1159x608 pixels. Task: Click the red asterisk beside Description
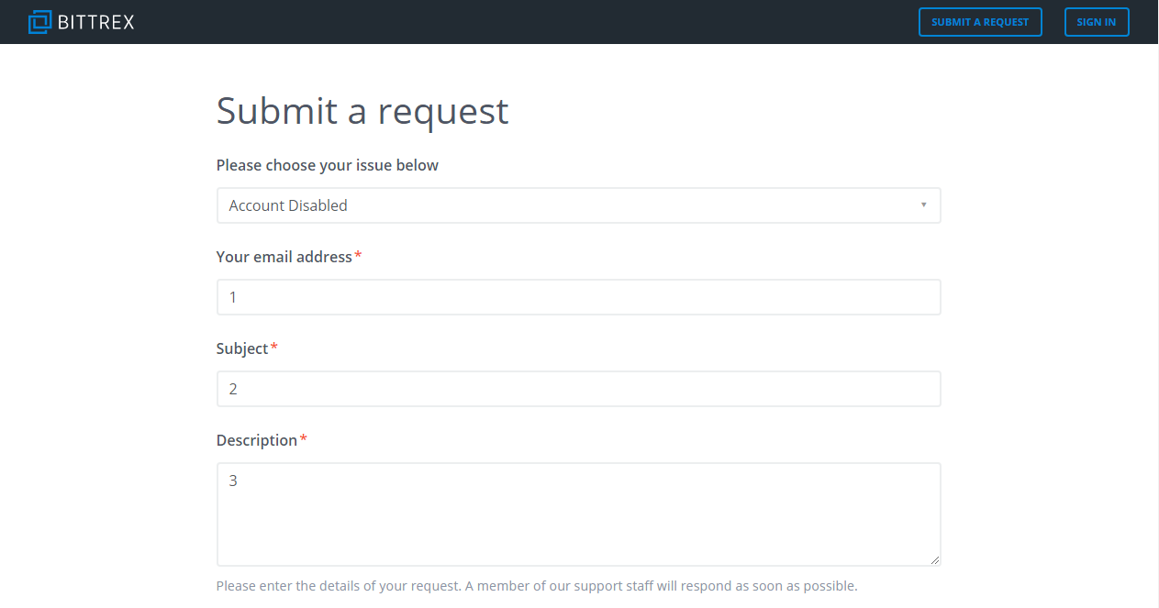(303, 439)
